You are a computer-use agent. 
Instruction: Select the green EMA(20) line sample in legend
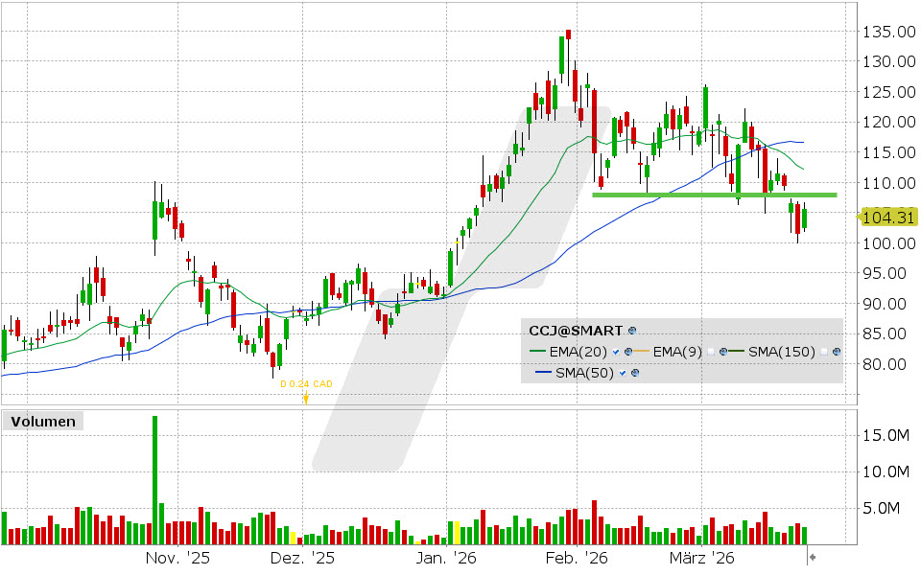point(537,351)
